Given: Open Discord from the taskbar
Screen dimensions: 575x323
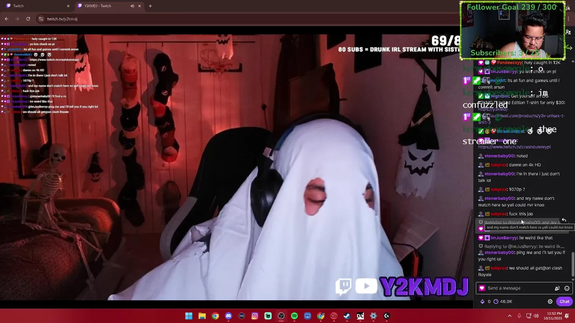Looking at the screenshot, I should (228, 316).
